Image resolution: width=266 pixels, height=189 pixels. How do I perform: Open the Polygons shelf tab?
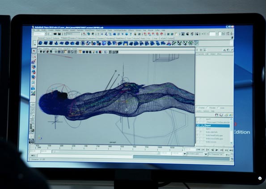coord(65,38)
